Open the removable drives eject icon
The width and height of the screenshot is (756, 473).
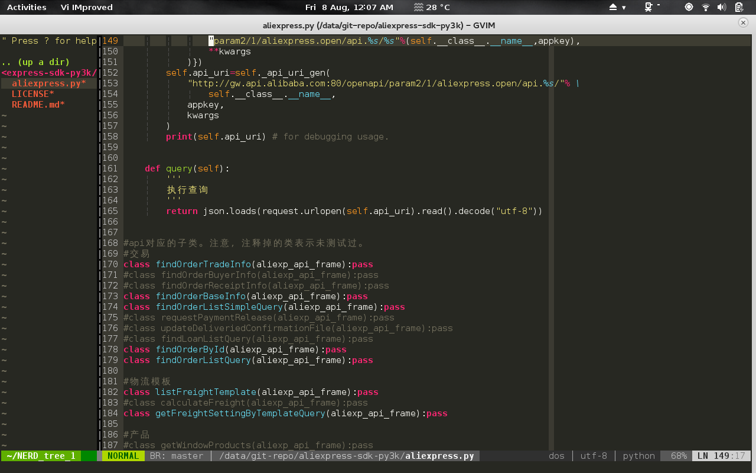(x=613, y=7)
